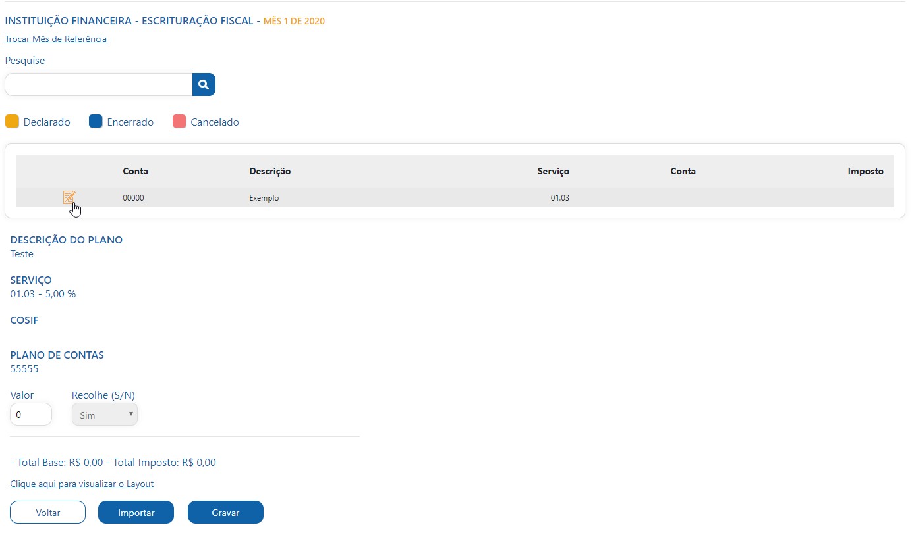Click the Serviço column header
This screenshot has width=914, height=533.
[554, 171]
